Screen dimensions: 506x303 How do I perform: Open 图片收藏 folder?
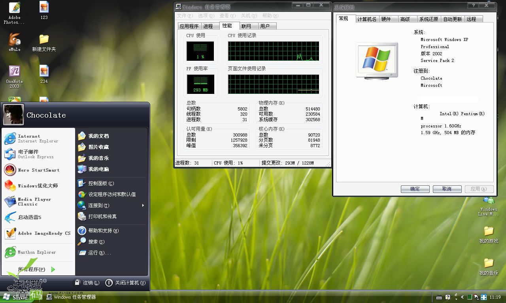[x=111, y=147]
